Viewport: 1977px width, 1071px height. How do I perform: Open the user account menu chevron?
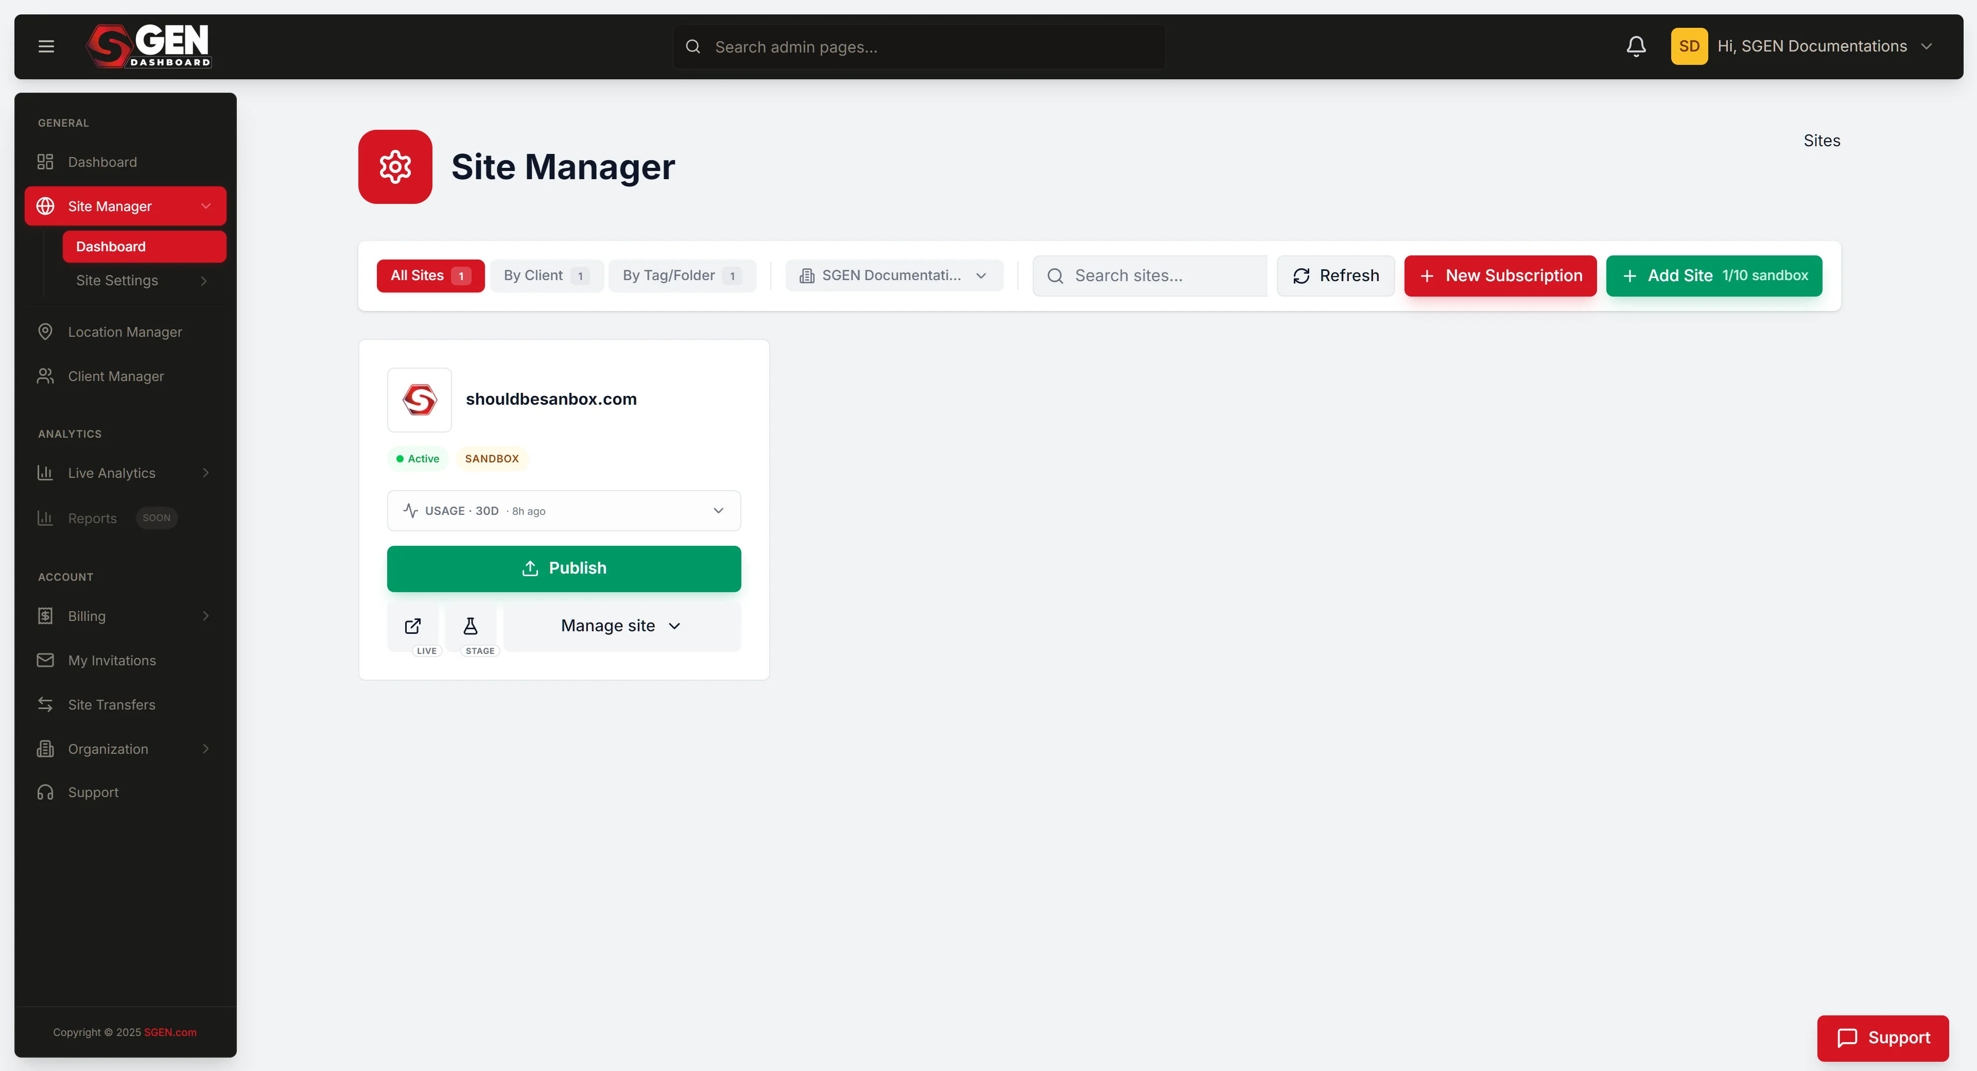pos(1927,46)
